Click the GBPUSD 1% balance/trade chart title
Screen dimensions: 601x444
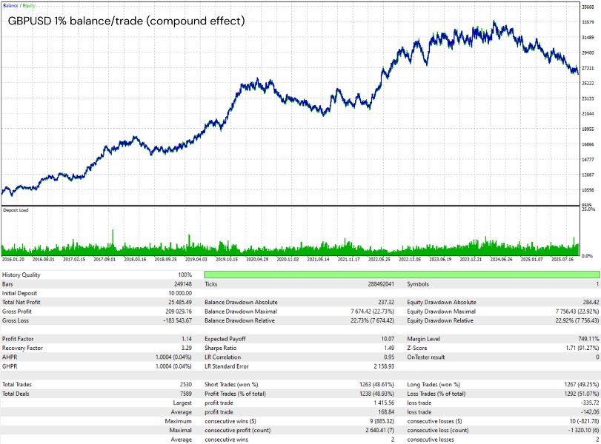(x=126, y=21)
